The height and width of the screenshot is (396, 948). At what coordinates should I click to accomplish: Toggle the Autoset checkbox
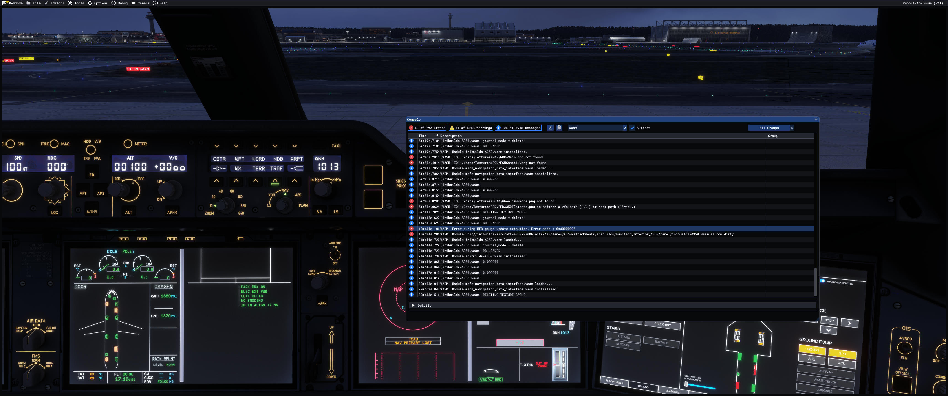(x=632, y=128)
